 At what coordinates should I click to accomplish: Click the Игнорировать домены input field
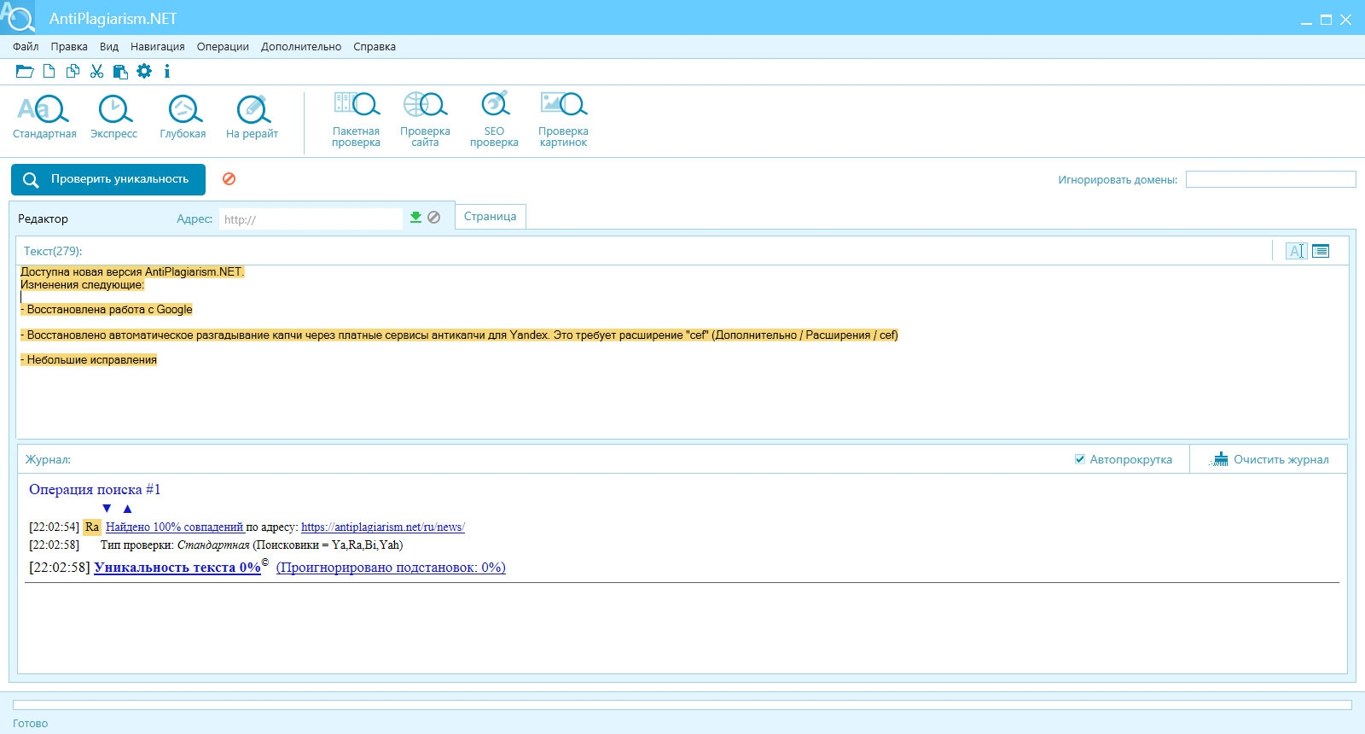click(1270, 179)
